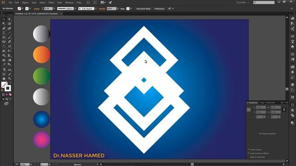Switch to the Align panel tab
This screenshot has height=166, width=296.
point(262,102)
